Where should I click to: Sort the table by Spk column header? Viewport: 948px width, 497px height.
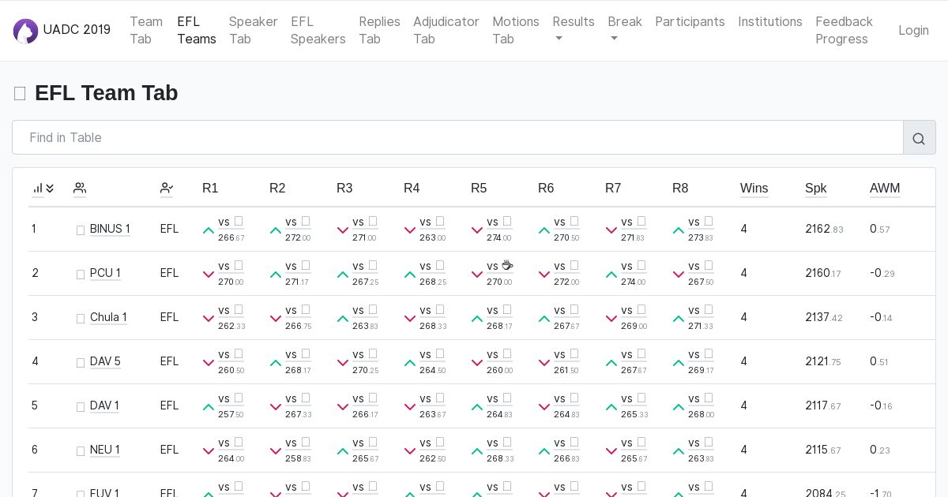click(x=815, y=188)
